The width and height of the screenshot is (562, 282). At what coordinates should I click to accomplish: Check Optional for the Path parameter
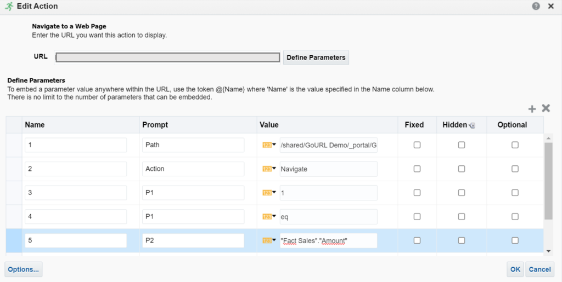(x=515, y=145)
